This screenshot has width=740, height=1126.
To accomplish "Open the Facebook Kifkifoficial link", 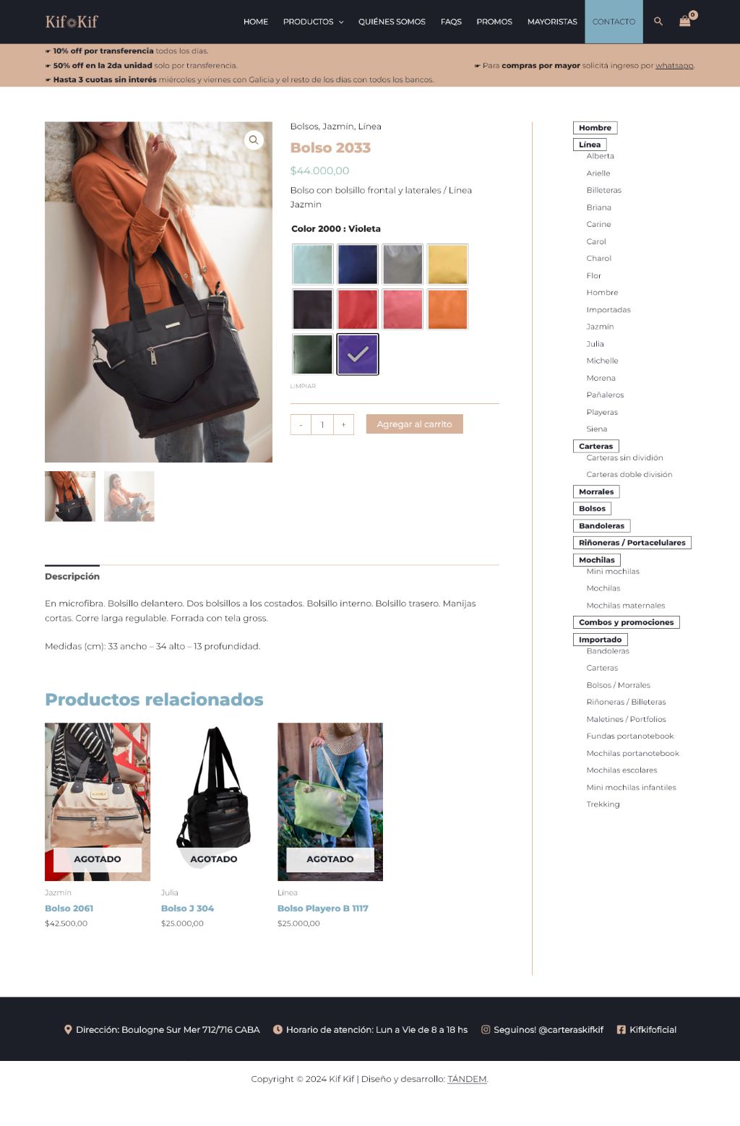I will click(x=646, y=1030).
